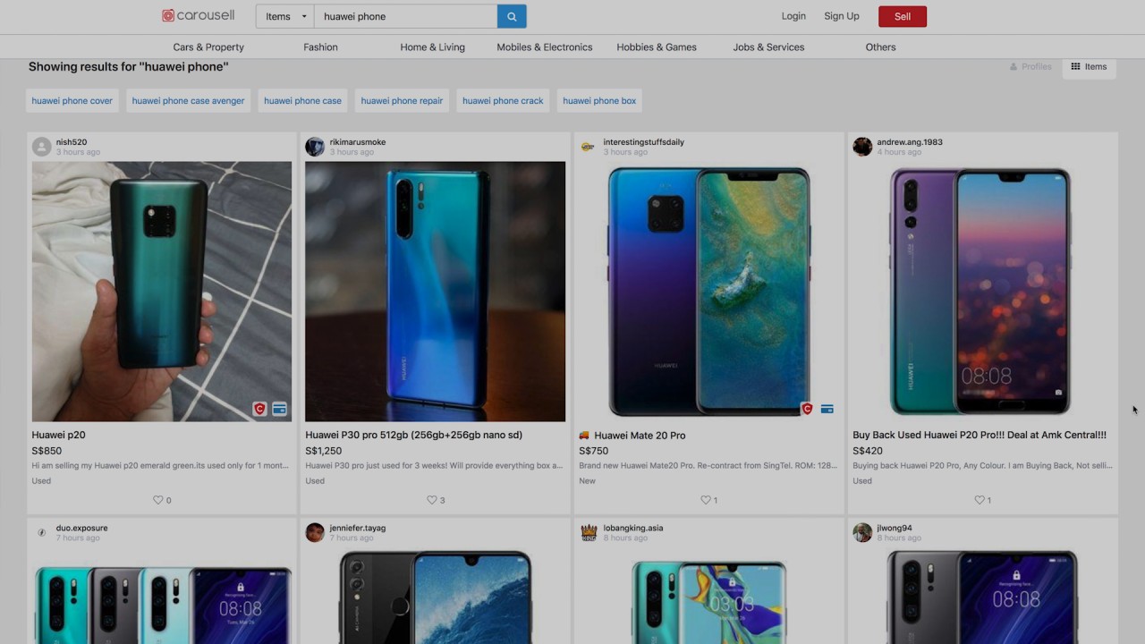
Task: Select the huawei phone case suggestion chip
Action: point(302,101)
